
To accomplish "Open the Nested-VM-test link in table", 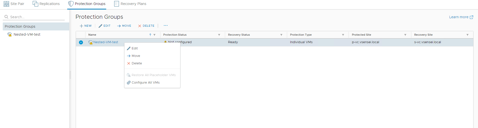I will tap(106, 42).
